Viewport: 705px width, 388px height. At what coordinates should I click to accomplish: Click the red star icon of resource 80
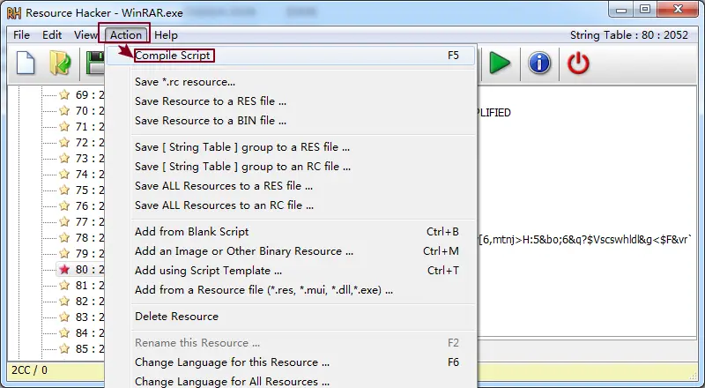click(x=64, y=269)
